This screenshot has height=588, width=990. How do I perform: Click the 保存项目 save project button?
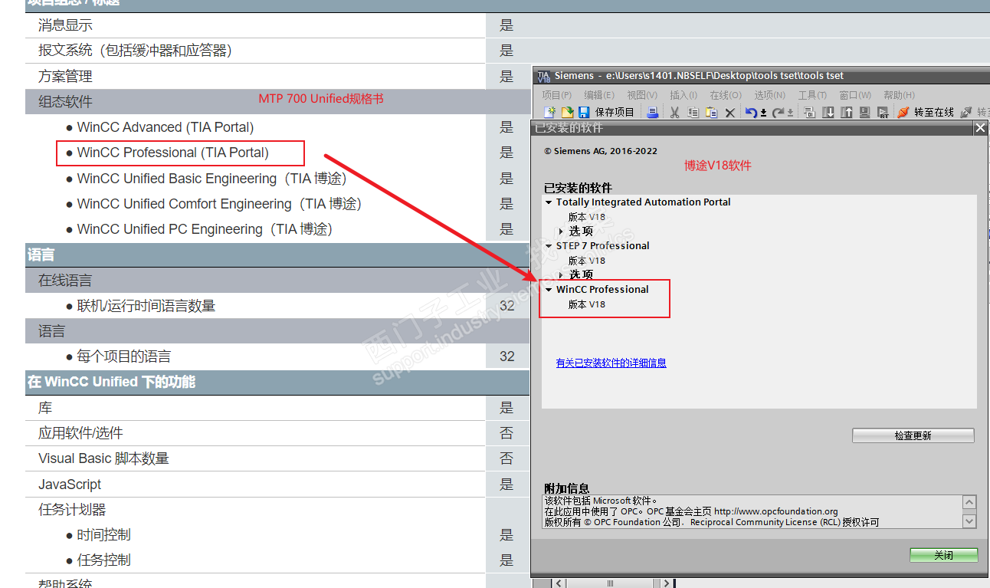pyautogui.click(x=606, y=113)
